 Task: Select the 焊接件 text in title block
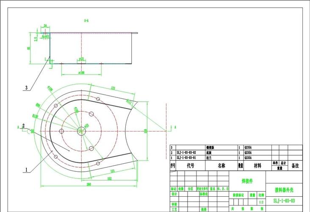click(247, 181)
